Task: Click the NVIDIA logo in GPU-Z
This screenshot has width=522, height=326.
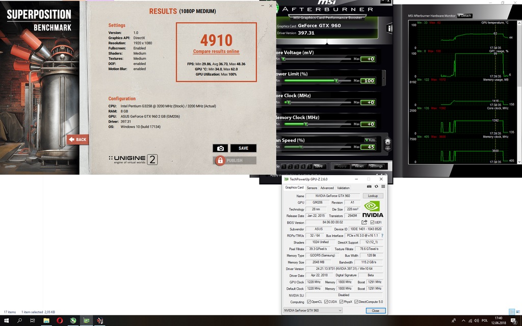Action: point(373,209)
